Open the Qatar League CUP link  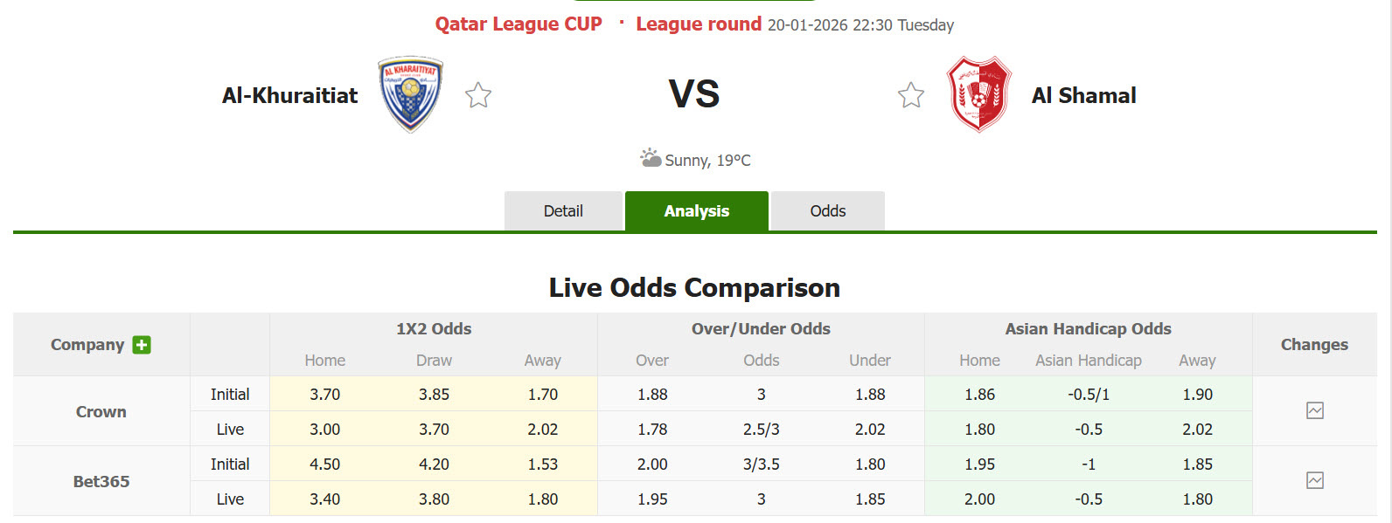pyautogui.click(x=518, y=24)
